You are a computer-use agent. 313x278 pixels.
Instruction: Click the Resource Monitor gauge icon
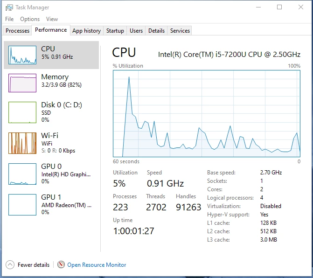[x=61, y=264]
